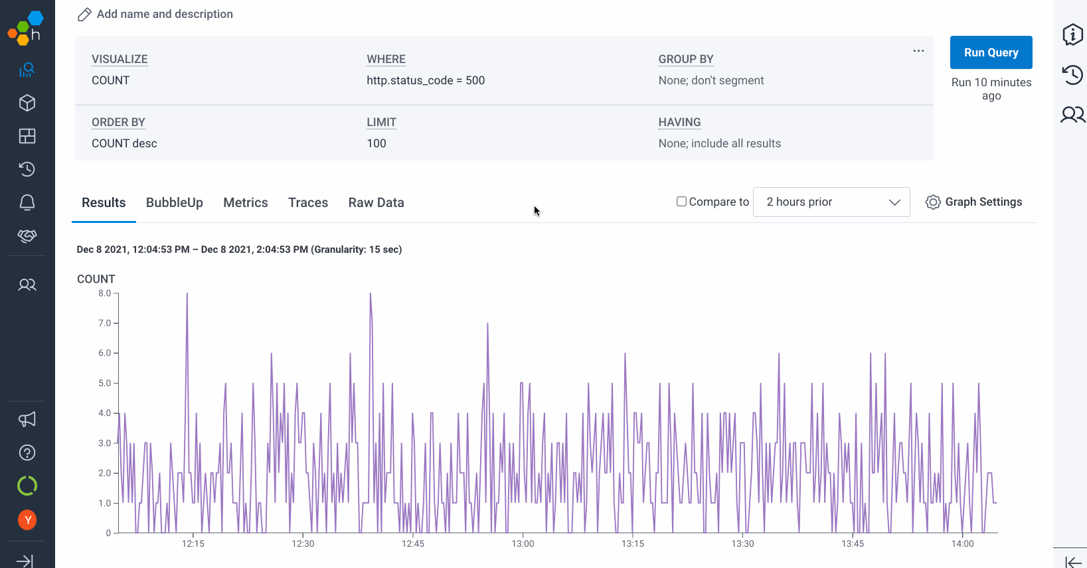Screen dimensions: 1087x568
Task: Open the sidebar History clock icon
Action: (x=27, y=169)
